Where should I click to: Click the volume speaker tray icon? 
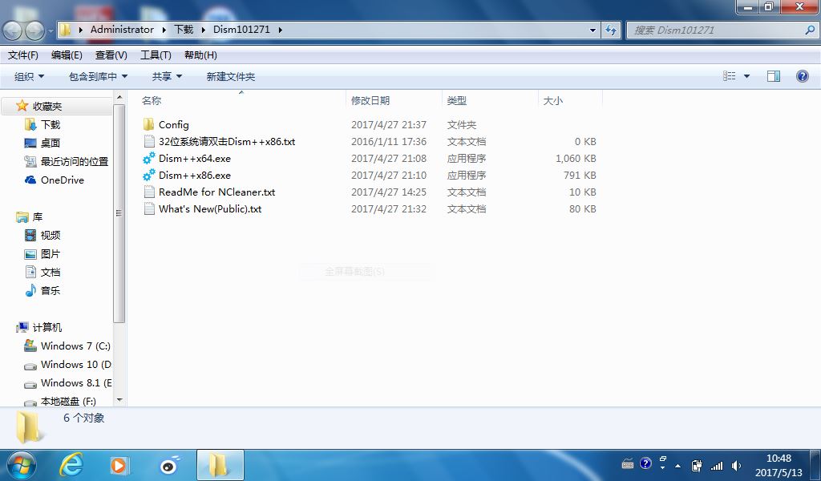(736, 465)
